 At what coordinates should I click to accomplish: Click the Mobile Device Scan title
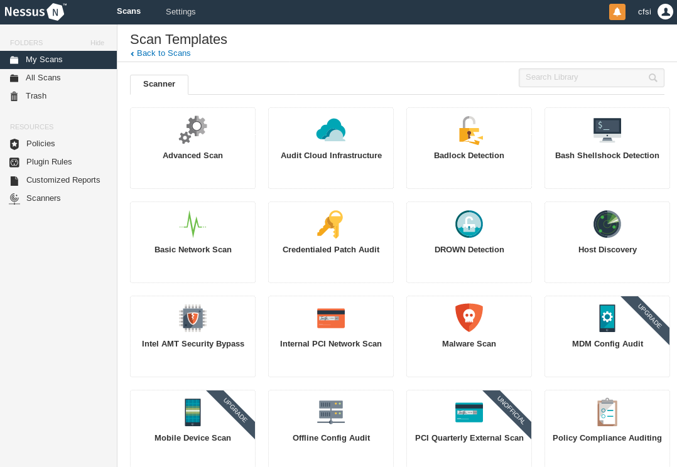click(193, 437)
